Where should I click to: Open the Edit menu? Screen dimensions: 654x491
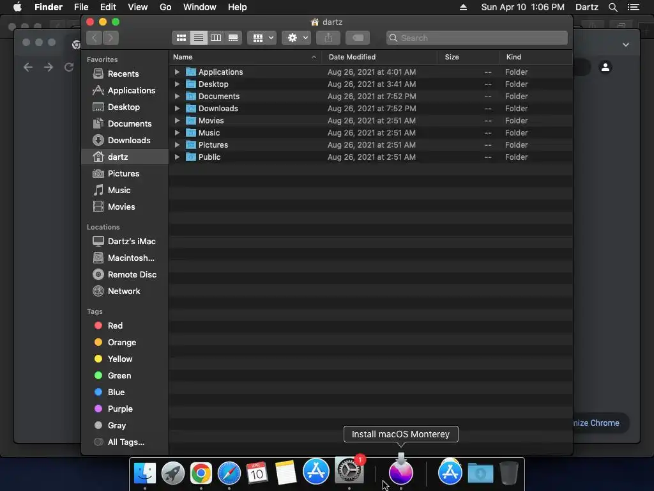click(x=108, y=7)
